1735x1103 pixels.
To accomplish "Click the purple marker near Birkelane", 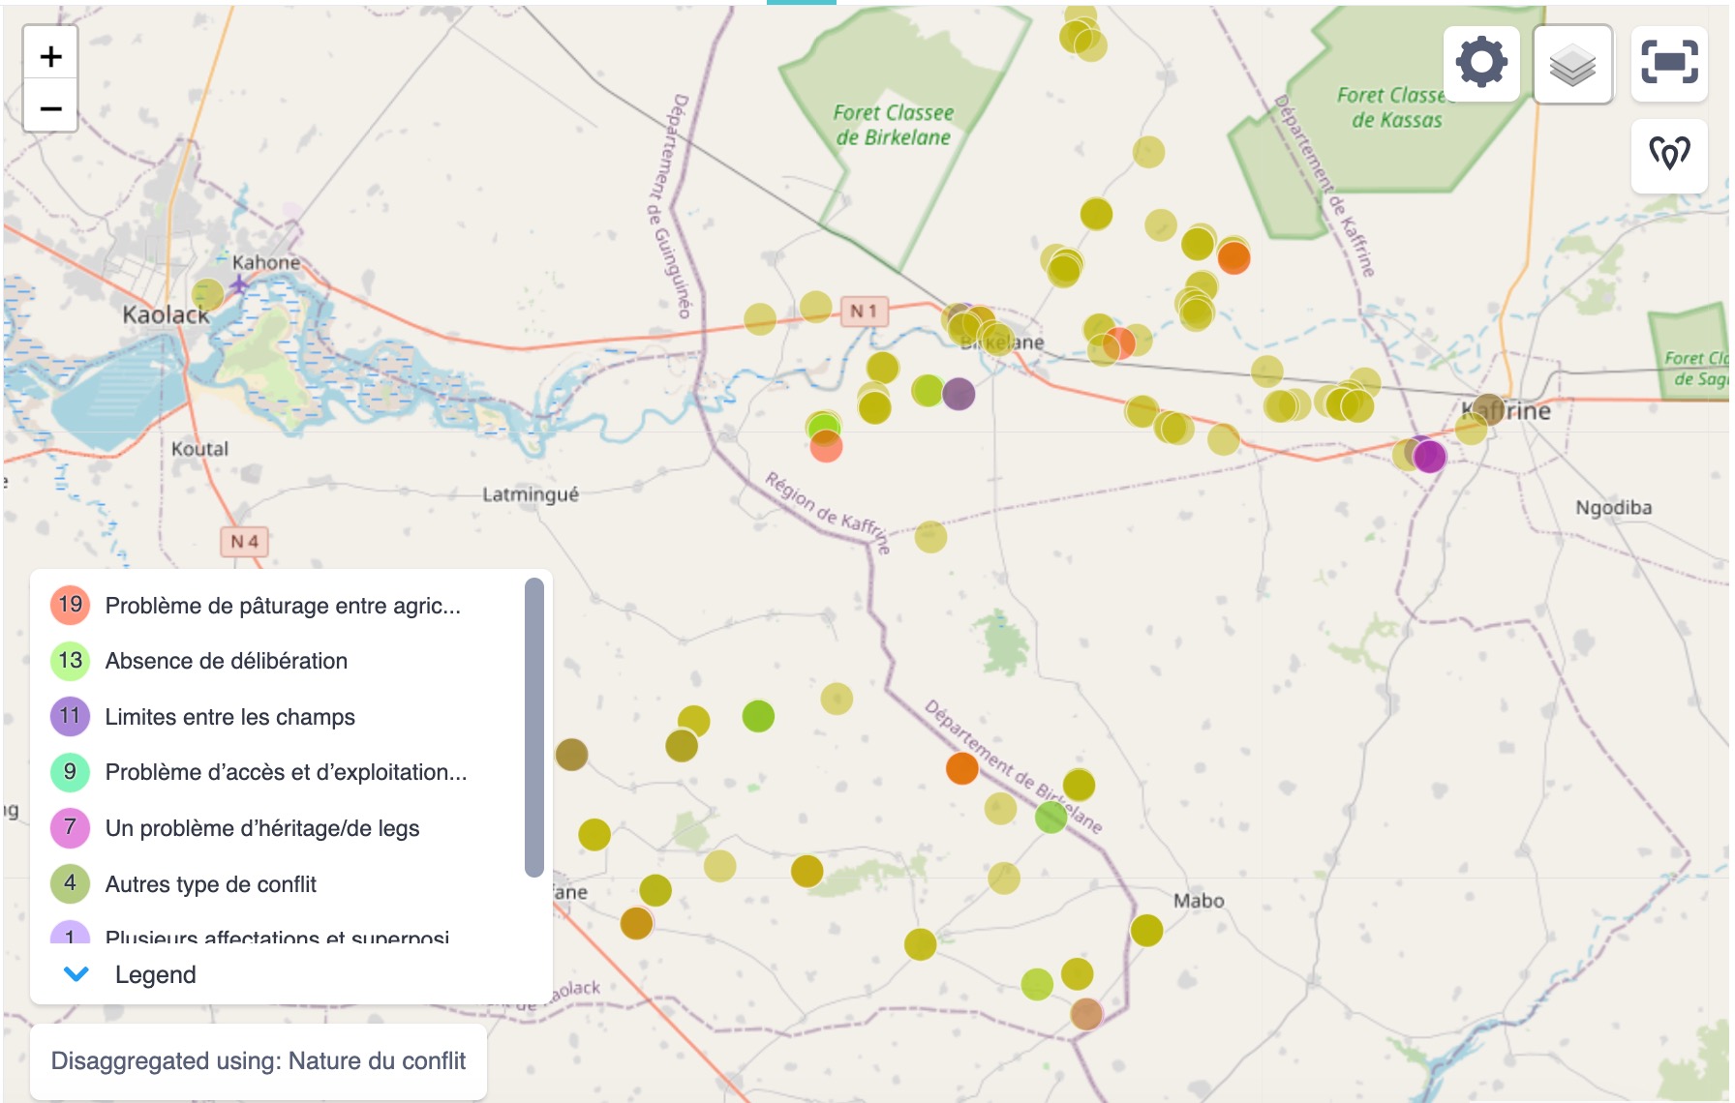I will [x=959, y=394].
